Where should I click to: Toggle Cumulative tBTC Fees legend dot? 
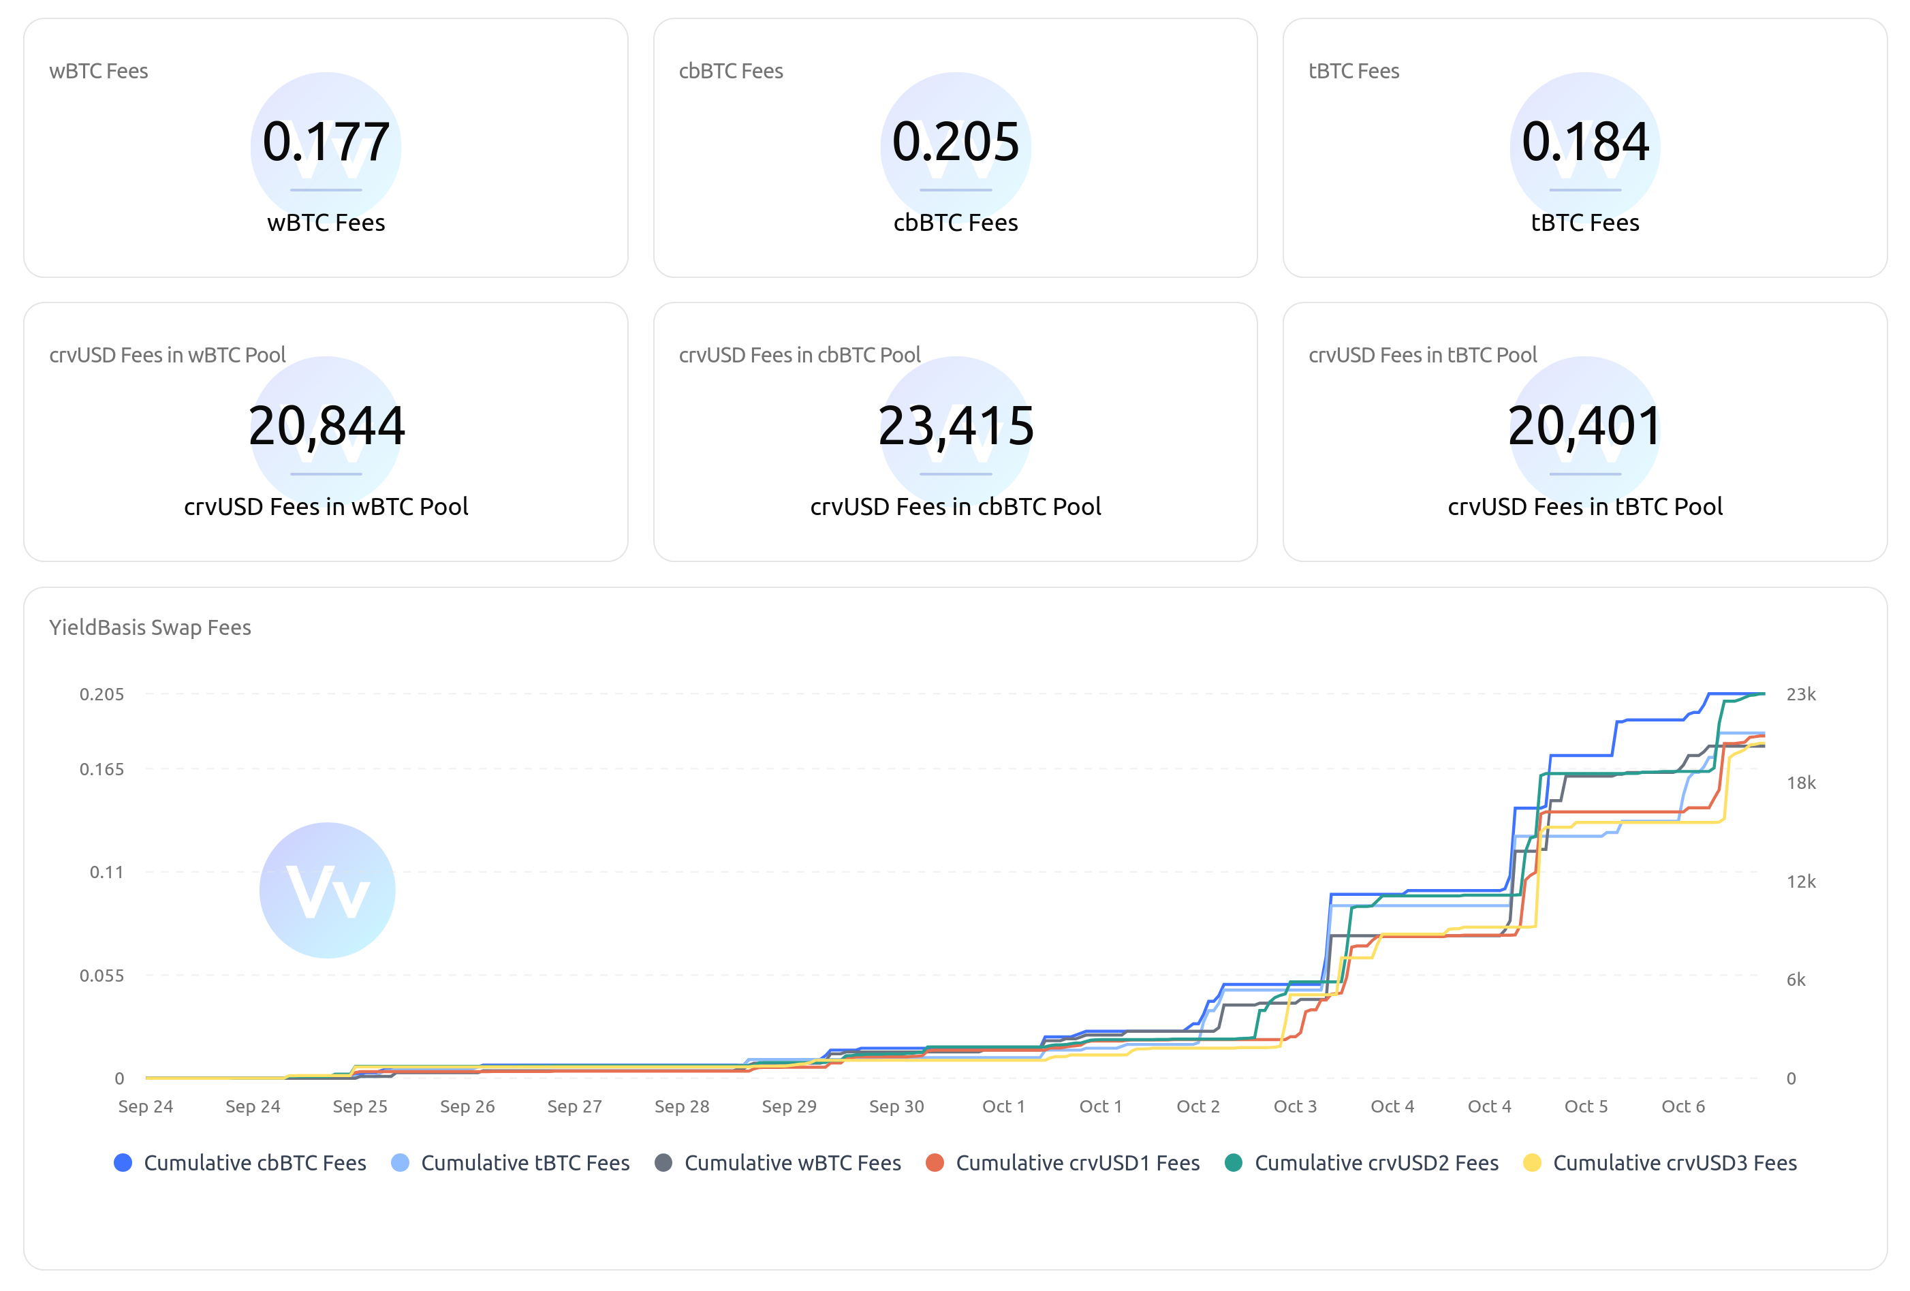[401, 1162]
